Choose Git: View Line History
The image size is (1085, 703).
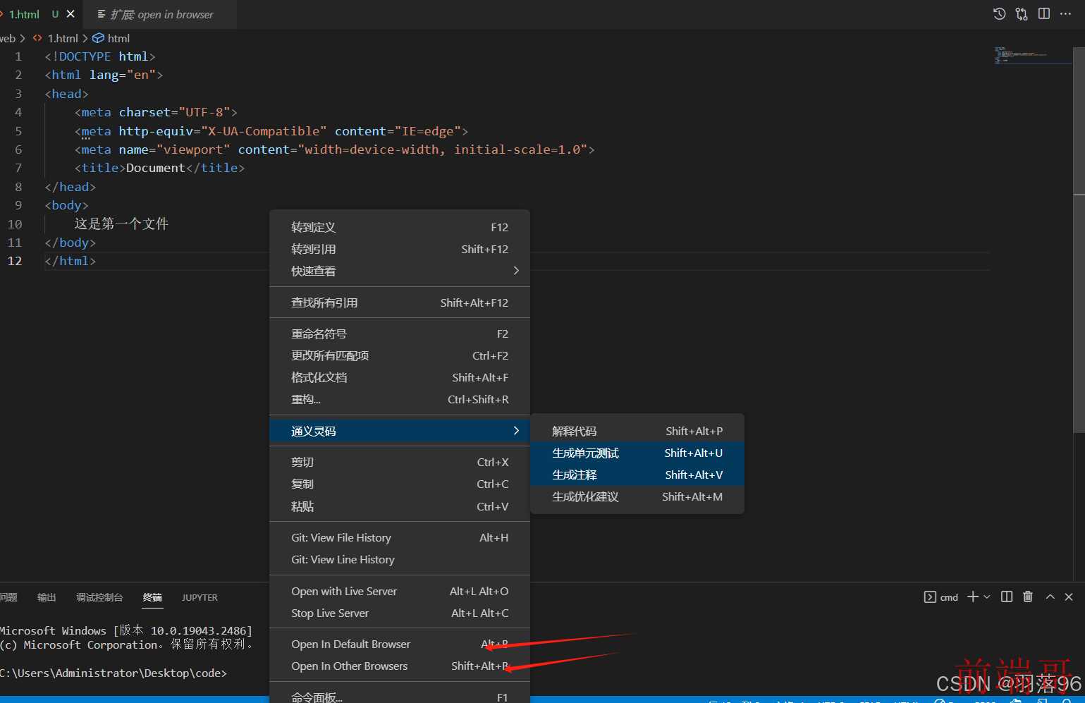(400, 559)
